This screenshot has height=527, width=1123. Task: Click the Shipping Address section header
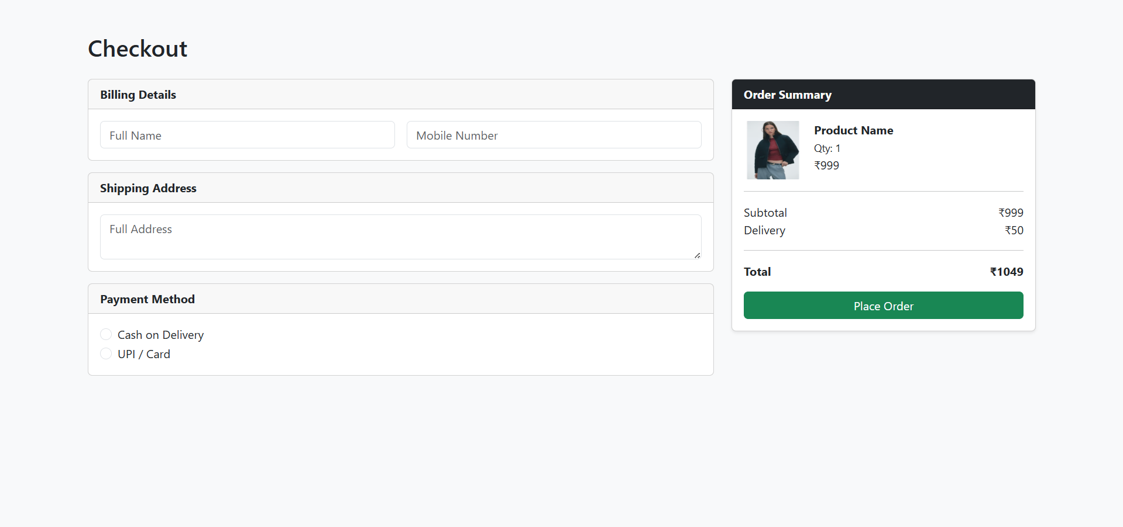click(148, 188)
